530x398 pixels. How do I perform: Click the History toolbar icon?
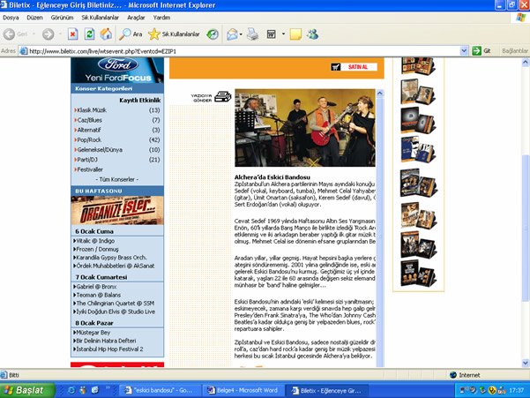pyautogui.click(x=213, y=34)
